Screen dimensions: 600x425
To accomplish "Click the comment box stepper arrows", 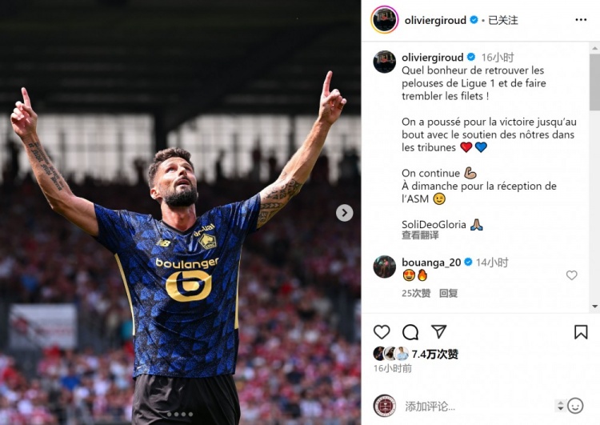I will [561, 406].
